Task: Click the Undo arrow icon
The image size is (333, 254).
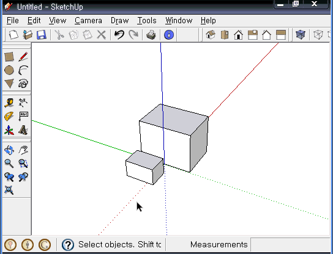Action: (x=119, y=35)
